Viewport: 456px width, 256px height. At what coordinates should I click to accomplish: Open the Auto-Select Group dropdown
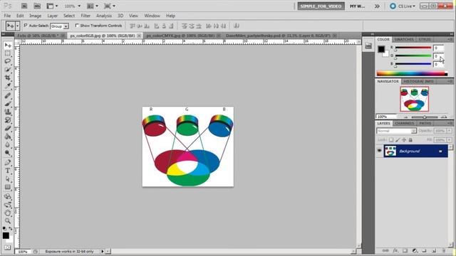59,26
